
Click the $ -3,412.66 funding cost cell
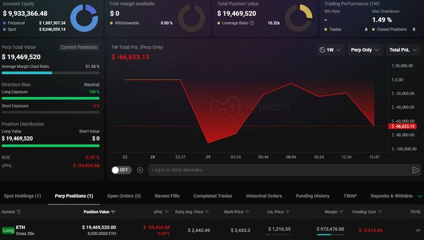click(x=370, y=230)
